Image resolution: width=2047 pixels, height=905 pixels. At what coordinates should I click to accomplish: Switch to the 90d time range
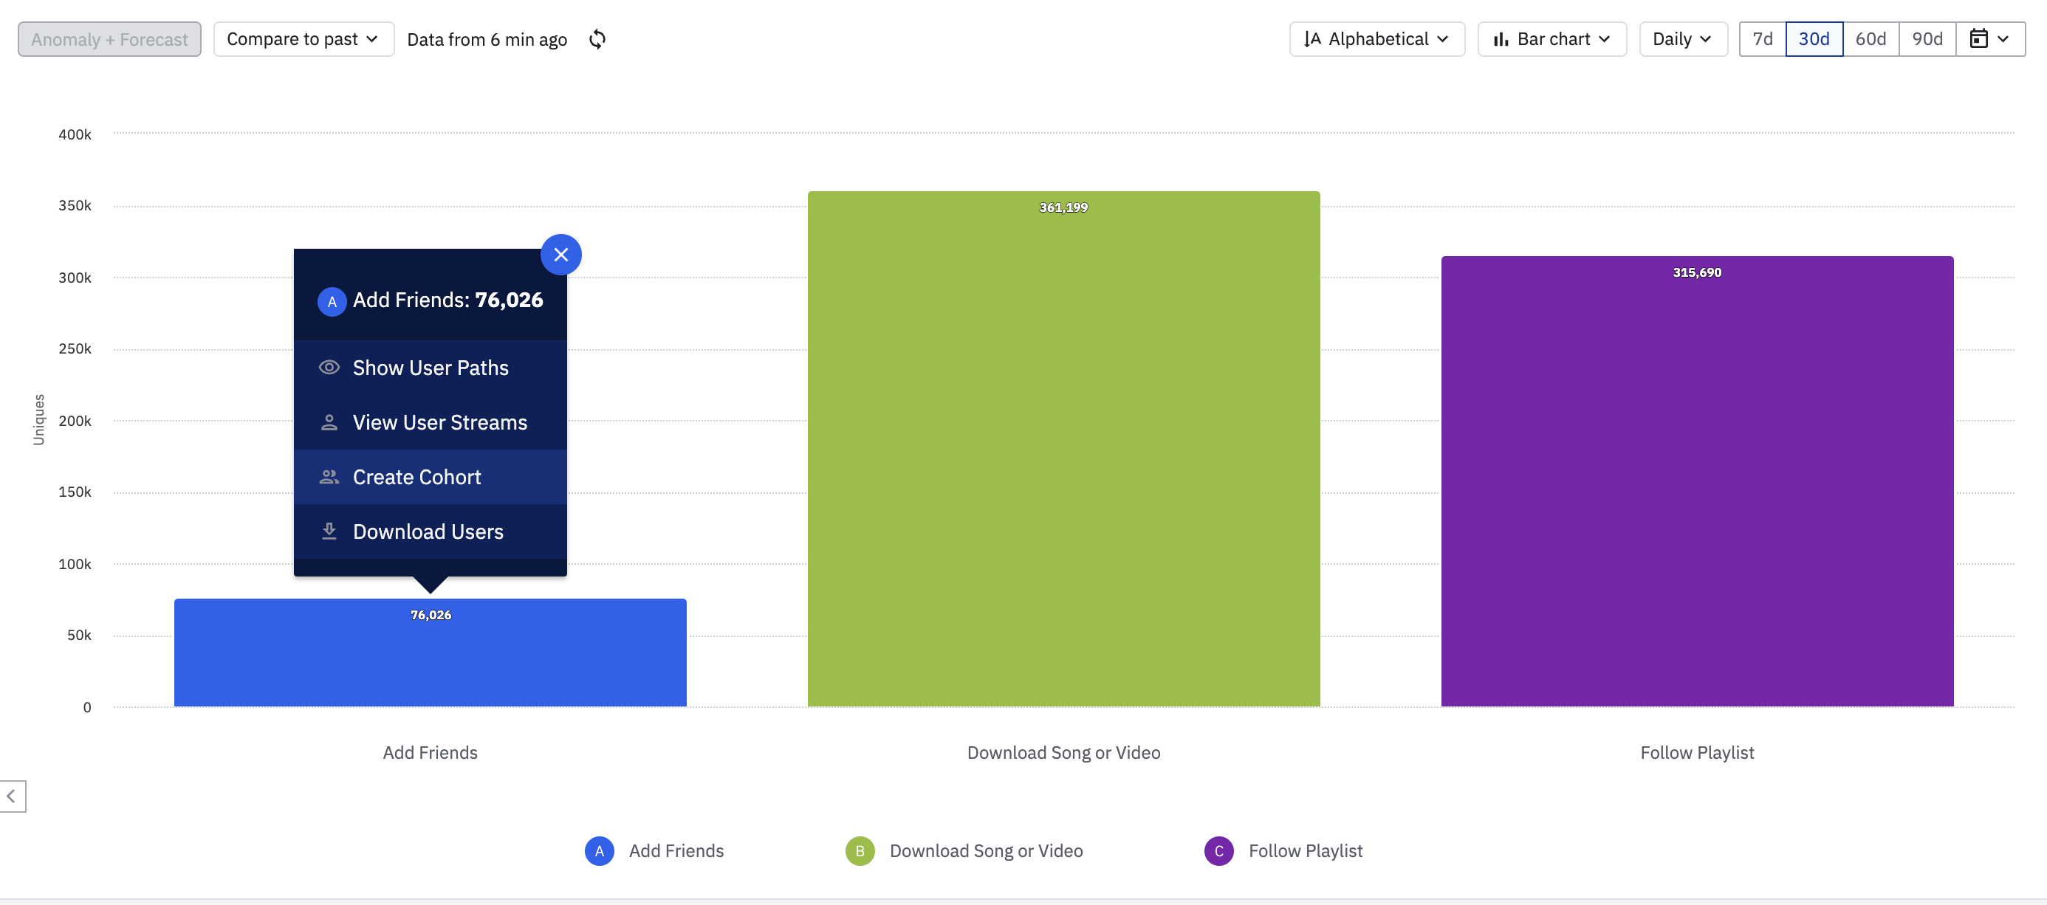click(x=1926, y=39)
